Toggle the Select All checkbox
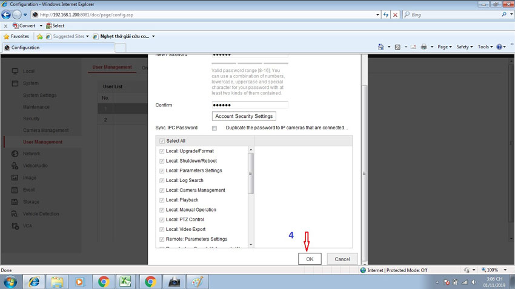 [162, 141]
